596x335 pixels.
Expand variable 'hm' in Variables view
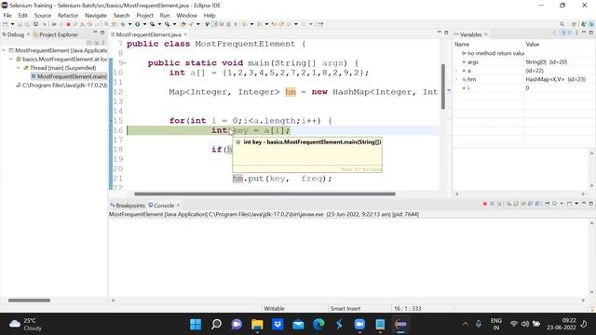tap(456, 79)
